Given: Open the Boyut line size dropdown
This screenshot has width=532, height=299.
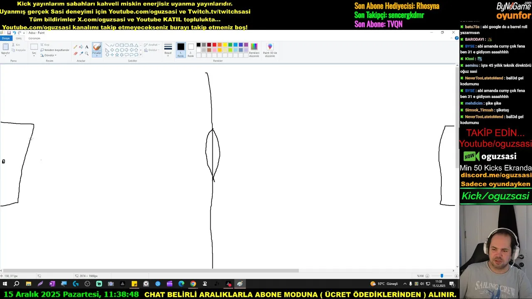Looking at the screenshot, I should point(168,50).
